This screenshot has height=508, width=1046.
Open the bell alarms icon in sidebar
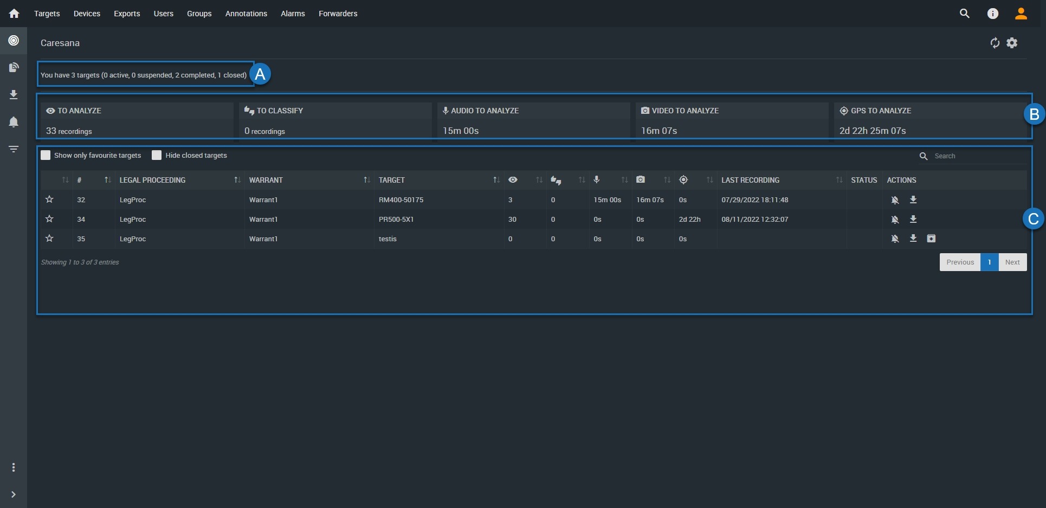point(14,122)
